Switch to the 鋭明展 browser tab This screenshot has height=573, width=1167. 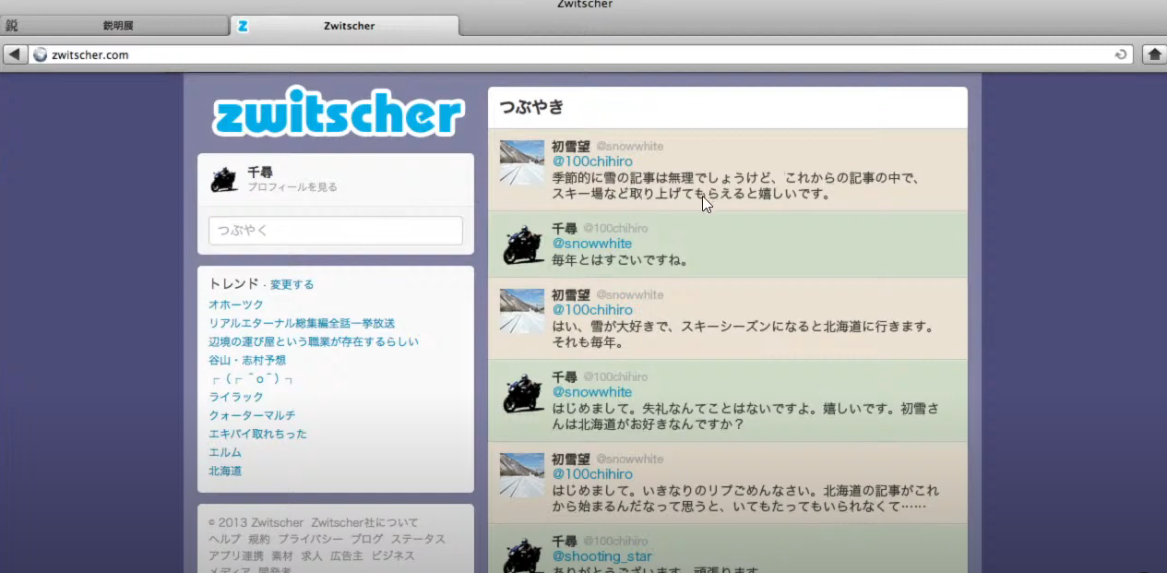114,26
